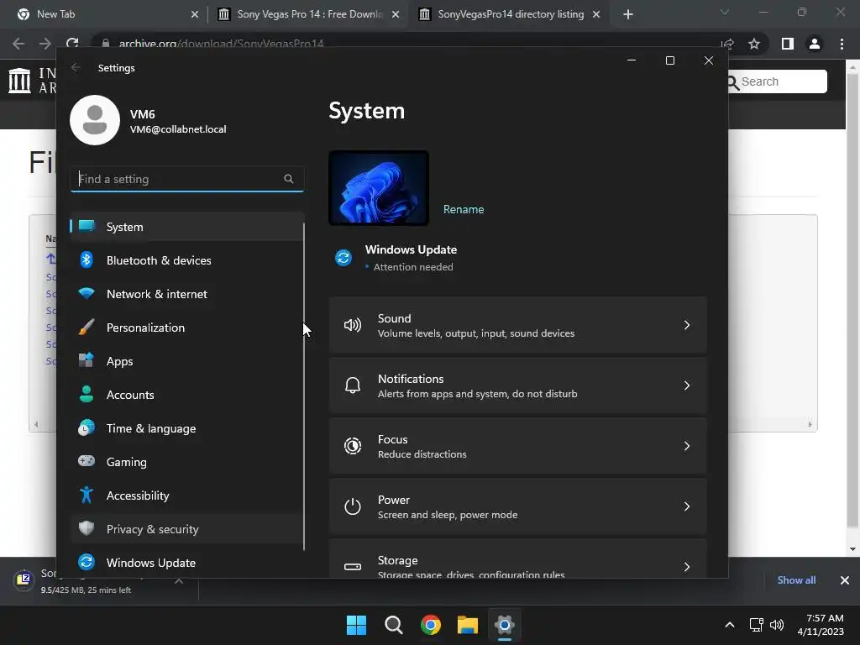Select Accessibility label in sidebar
860x645 pixels.
tap(138, 496)
